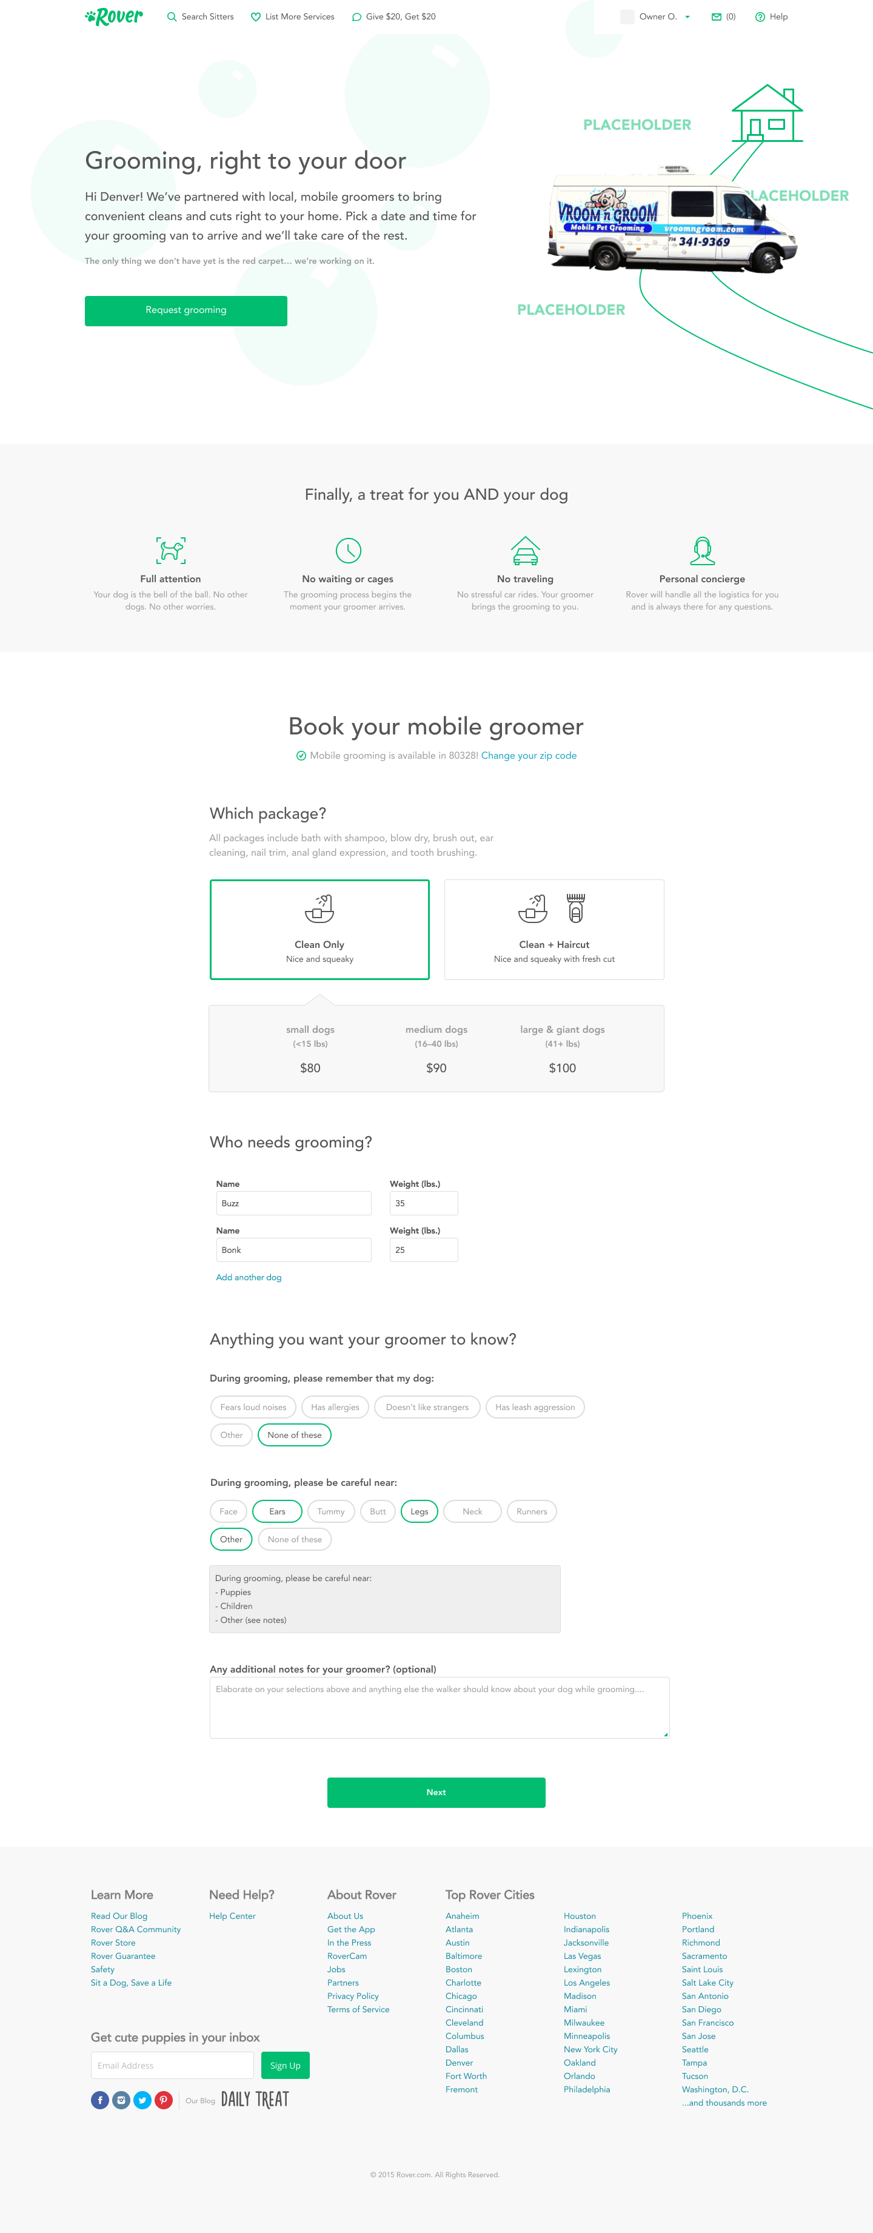Open the messages envelope icon
The image size is (873, 2233).
[716, 16]
